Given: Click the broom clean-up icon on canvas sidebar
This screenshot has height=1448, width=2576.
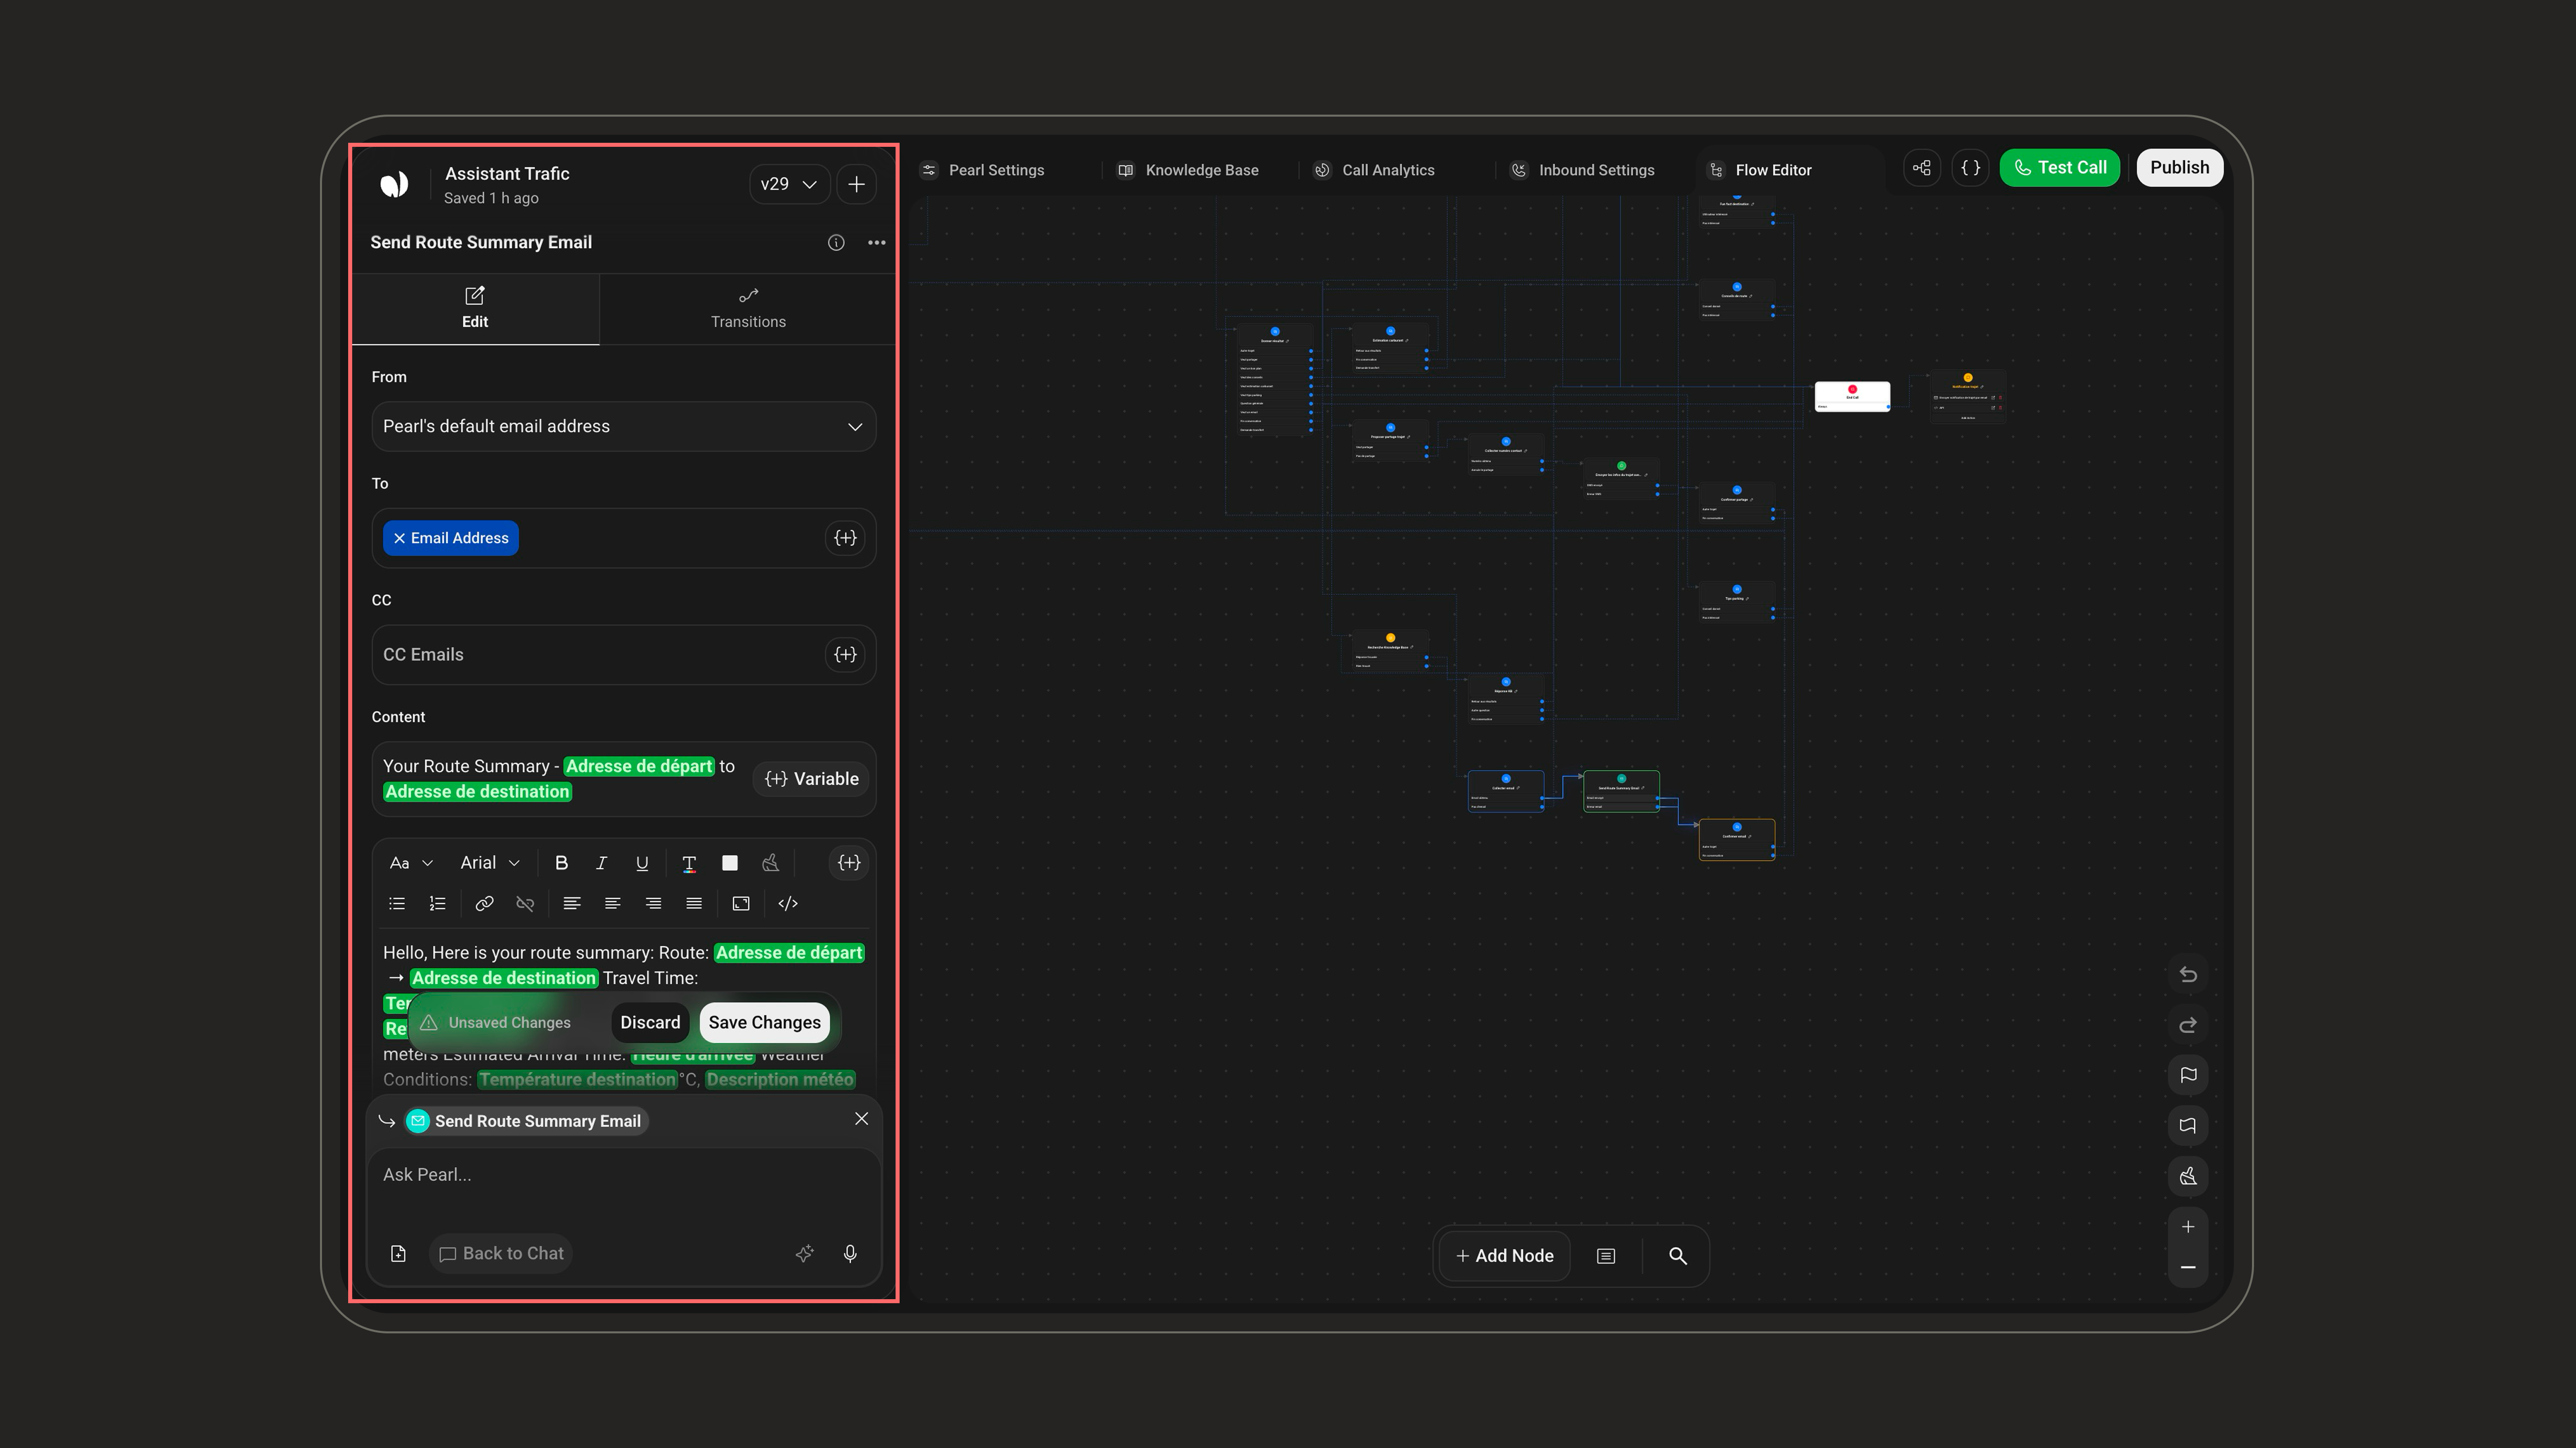Looking at the screenshot, I should tap(2188, 1176).
